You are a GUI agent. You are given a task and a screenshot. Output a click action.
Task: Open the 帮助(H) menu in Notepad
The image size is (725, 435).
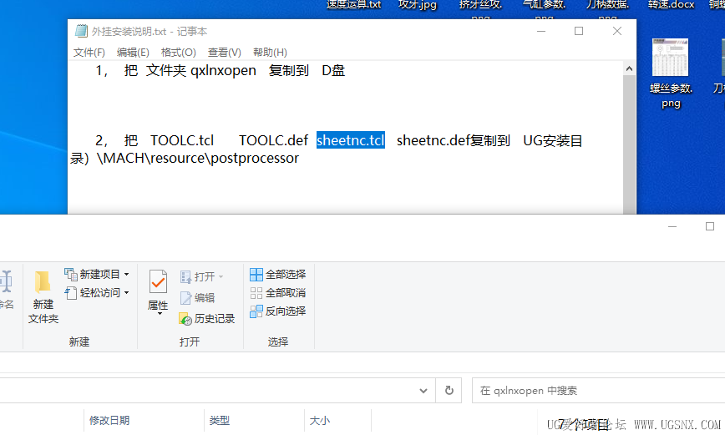[270, 53]
